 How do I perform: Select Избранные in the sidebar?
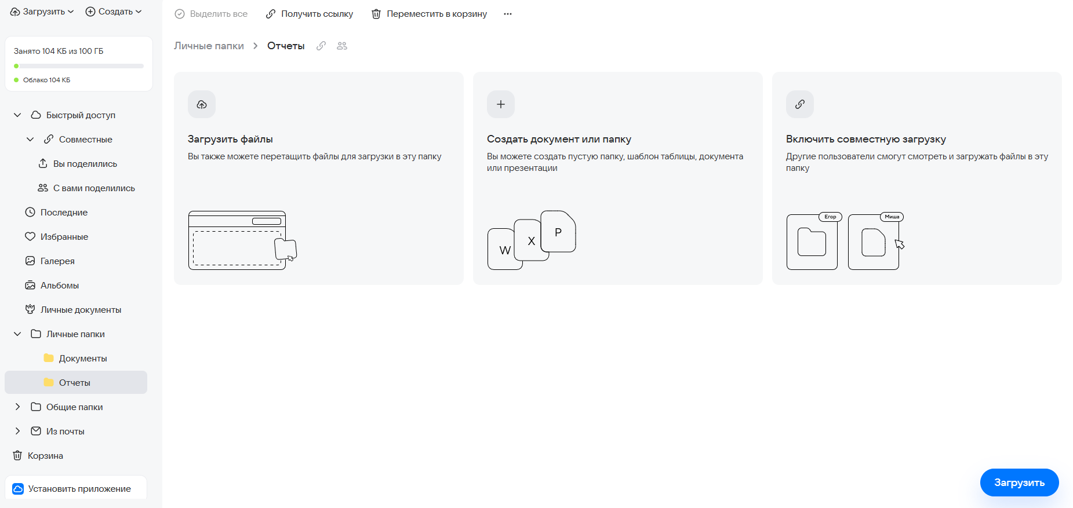point(64,237)
